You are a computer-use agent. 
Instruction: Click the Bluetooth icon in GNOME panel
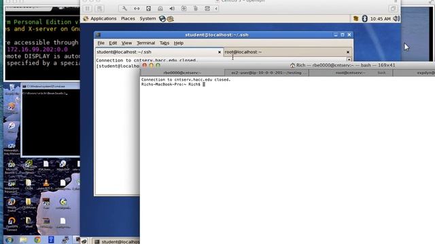click(364, 18)
